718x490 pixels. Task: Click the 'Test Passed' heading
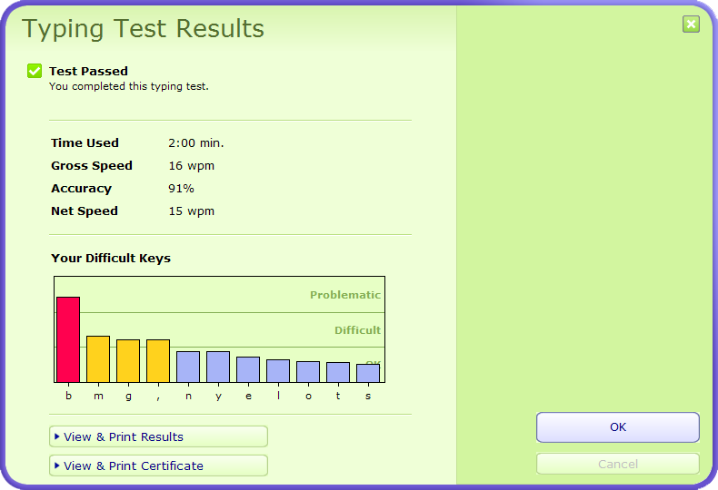(88, 72)
